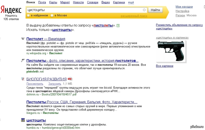Click the ru.wikipedia.org › Пистолет URL
The height and width of the screenshot is (130, 205).
(44, 53)
